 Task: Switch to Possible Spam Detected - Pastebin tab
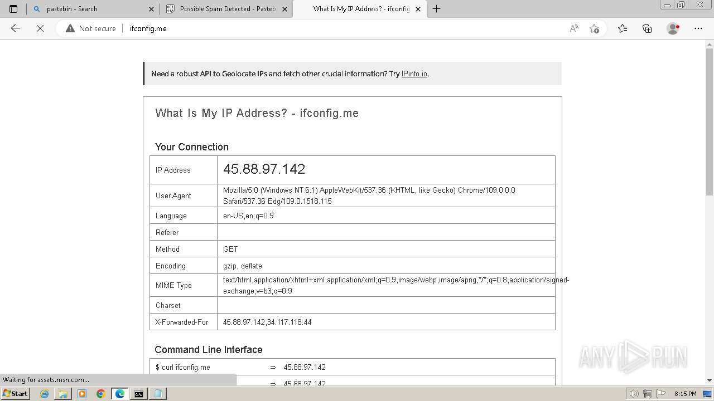(x=226, y=9)
